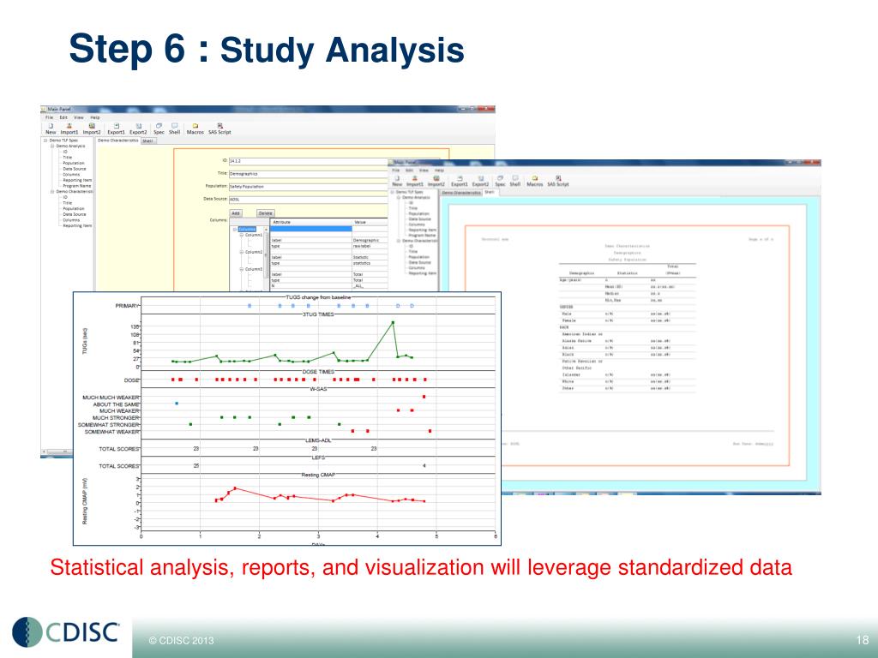
Task: Click SAS Script icon in the table-preview window
Action: point(558,181)
